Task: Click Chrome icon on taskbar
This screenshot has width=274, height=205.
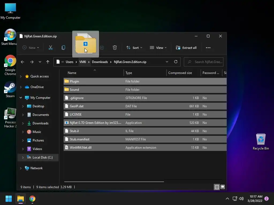Action: tap(32, 199)
